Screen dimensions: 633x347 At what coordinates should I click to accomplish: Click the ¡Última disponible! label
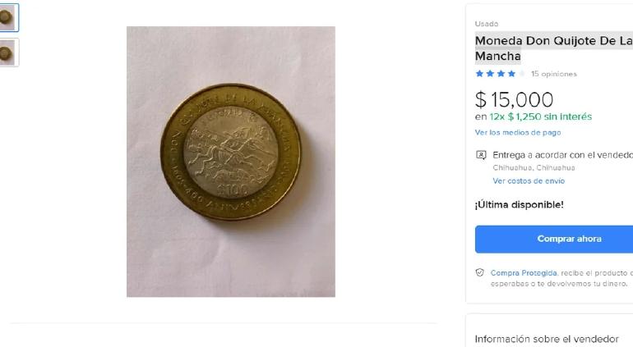[x=519, y=204]
